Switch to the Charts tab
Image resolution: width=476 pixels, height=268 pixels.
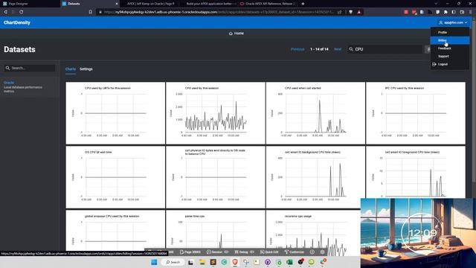point(71,69)
